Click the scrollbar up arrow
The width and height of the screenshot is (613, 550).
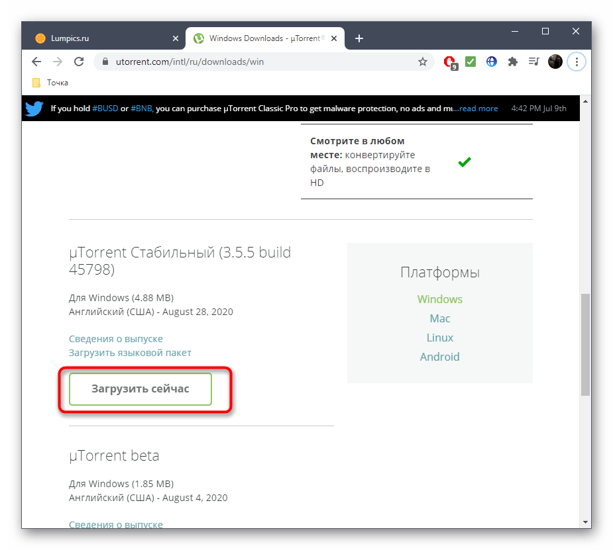click(585, 101)
